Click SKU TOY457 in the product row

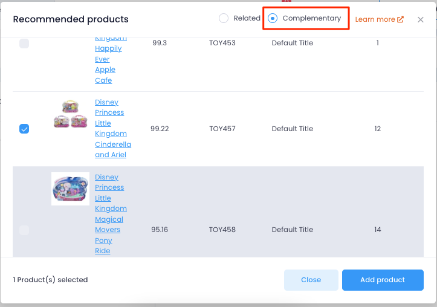[x=222, y=129]
